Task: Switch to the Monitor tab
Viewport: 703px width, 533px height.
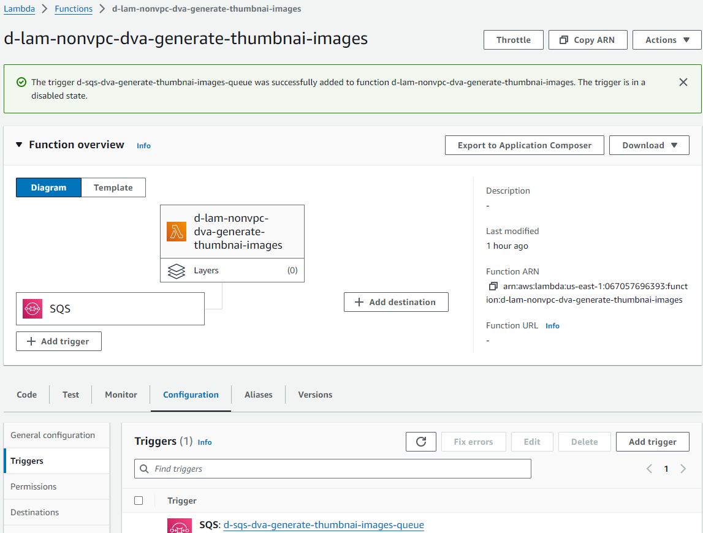Action: (121, 395)
